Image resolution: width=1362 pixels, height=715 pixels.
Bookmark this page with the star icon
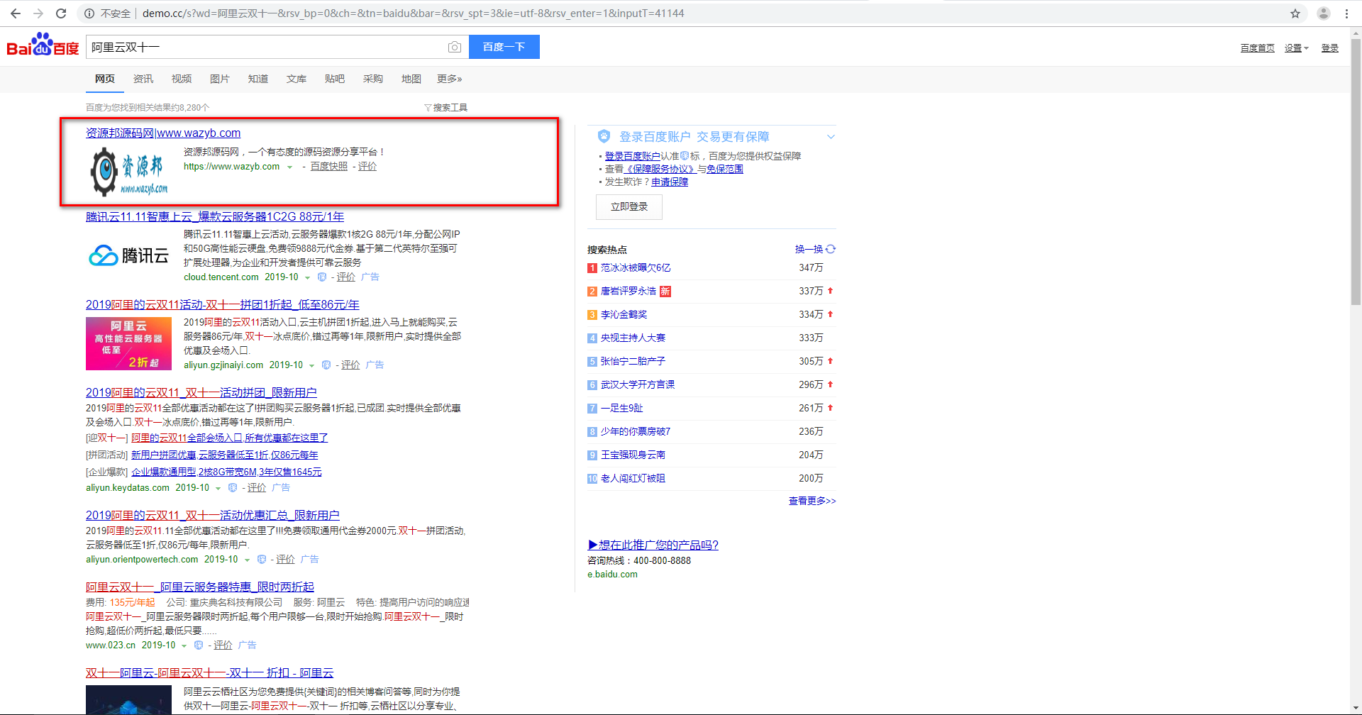(1295, 13)
